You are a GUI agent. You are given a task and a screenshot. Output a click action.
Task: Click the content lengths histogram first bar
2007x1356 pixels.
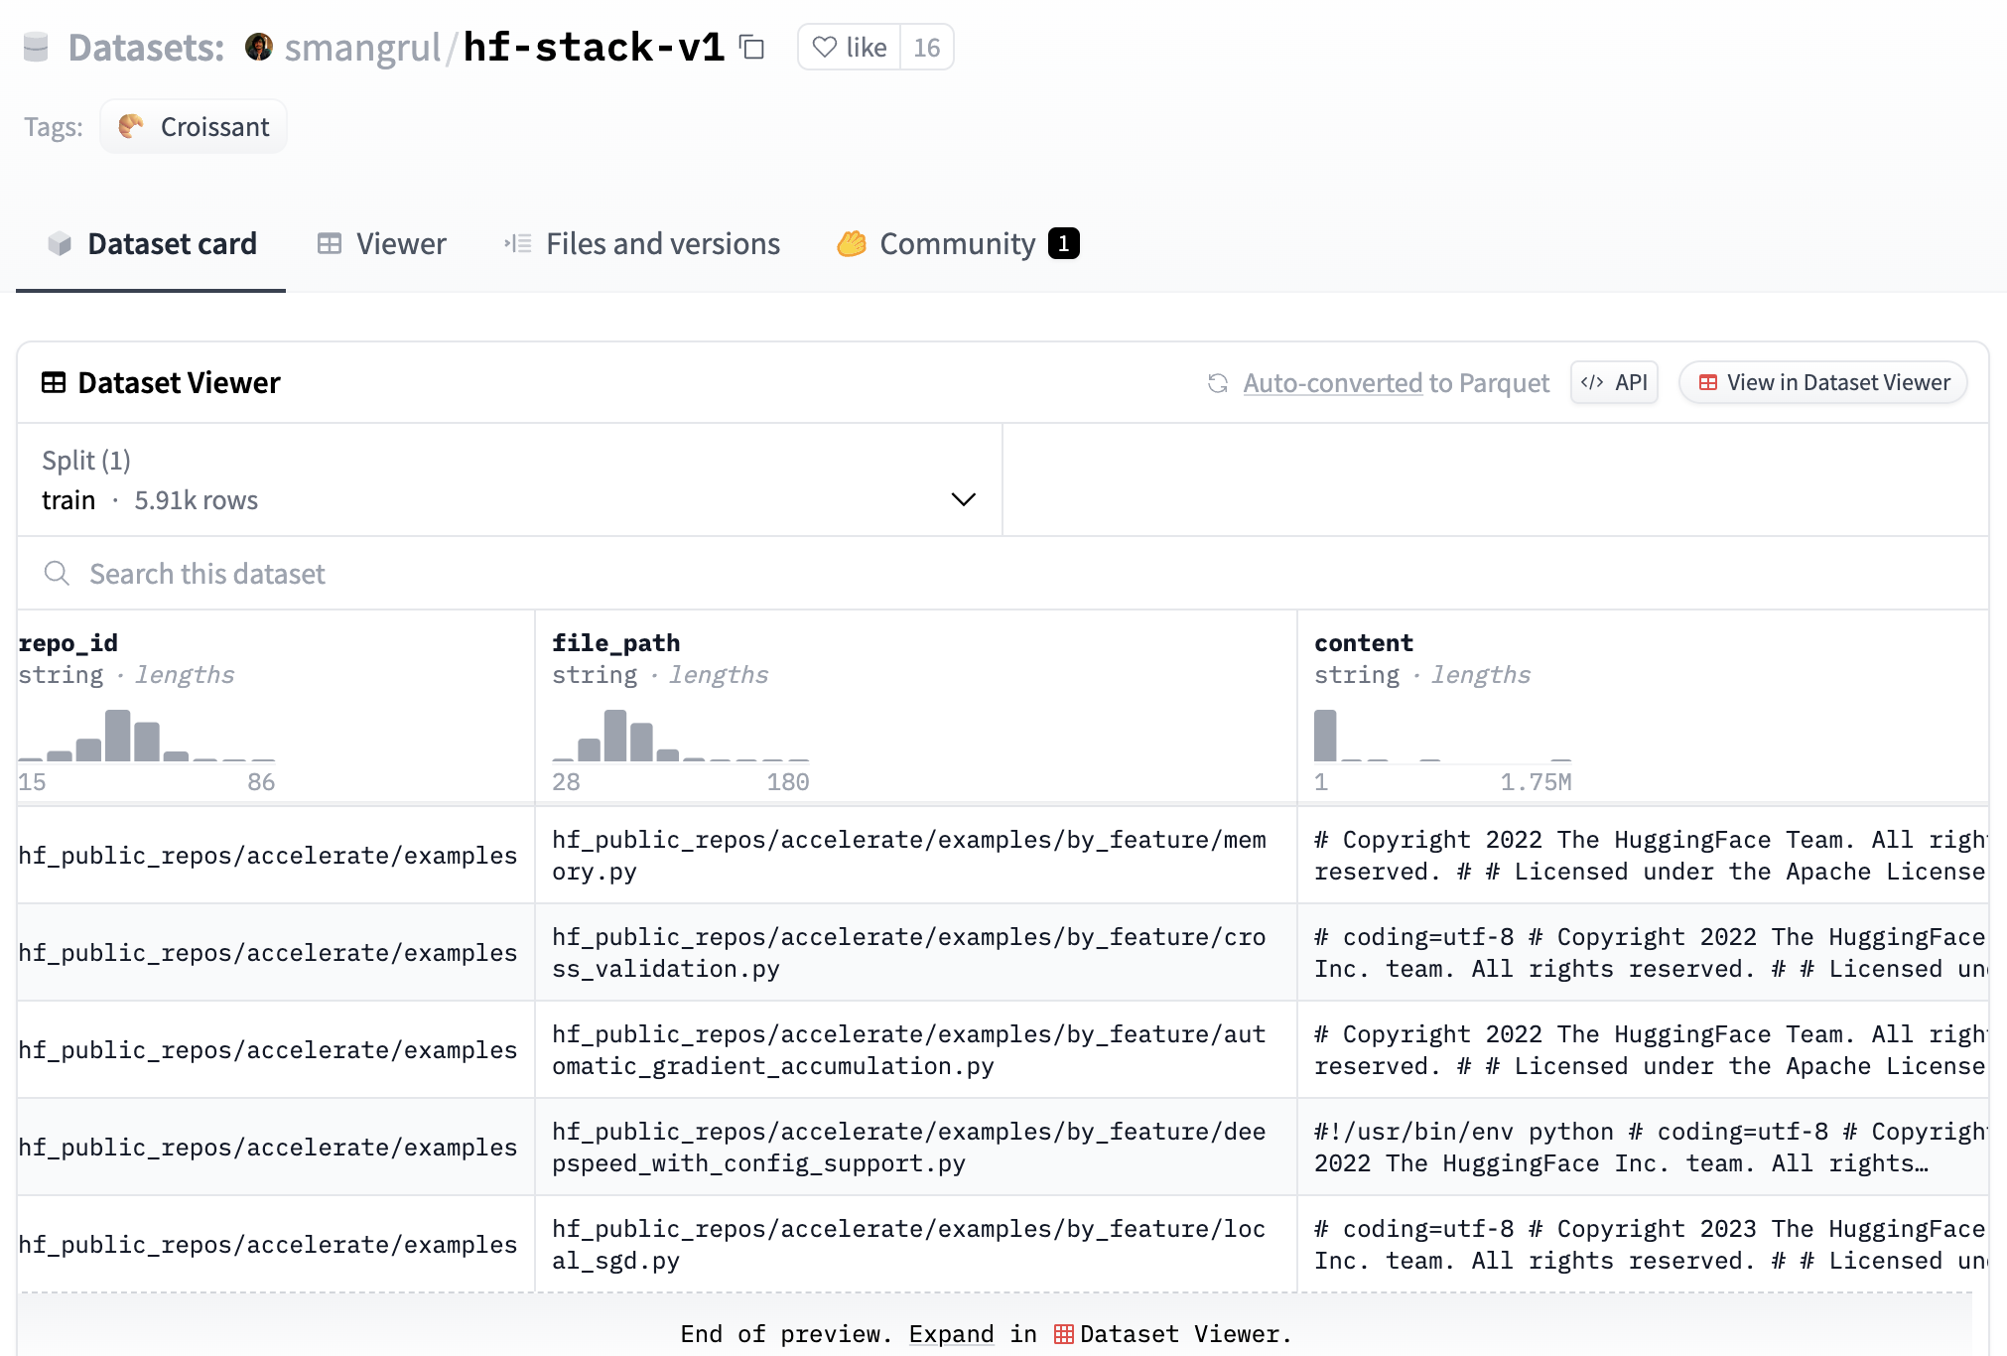1325,736
